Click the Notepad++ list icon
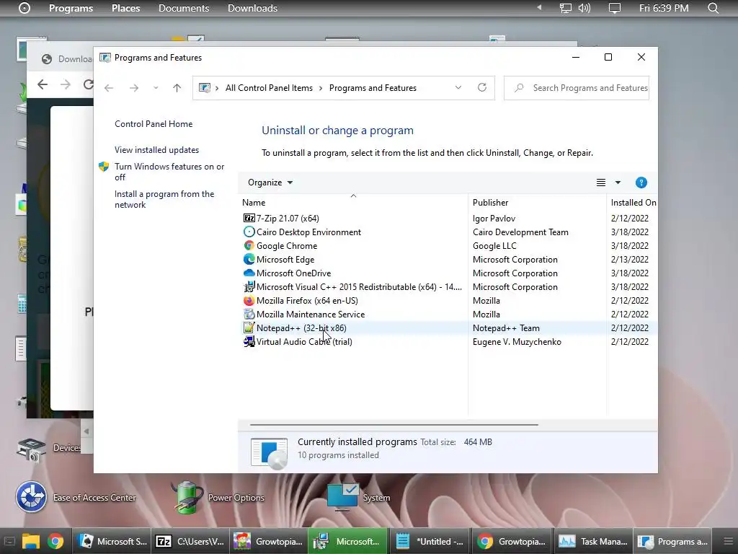Image resolution: width=738 pixels, height=554 pixels. (249, 327)
